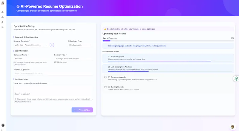This screenshot has width=239, height=131.
Task: Open the floating green AI assistant icon
Action: 236,79
